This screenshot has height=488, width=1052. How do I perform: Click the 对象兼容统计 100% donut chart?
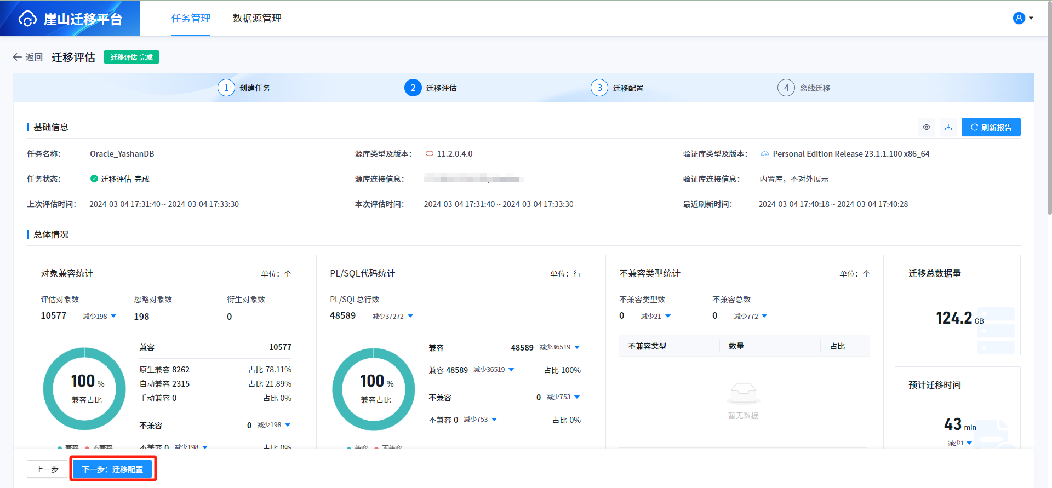(84, 389)
